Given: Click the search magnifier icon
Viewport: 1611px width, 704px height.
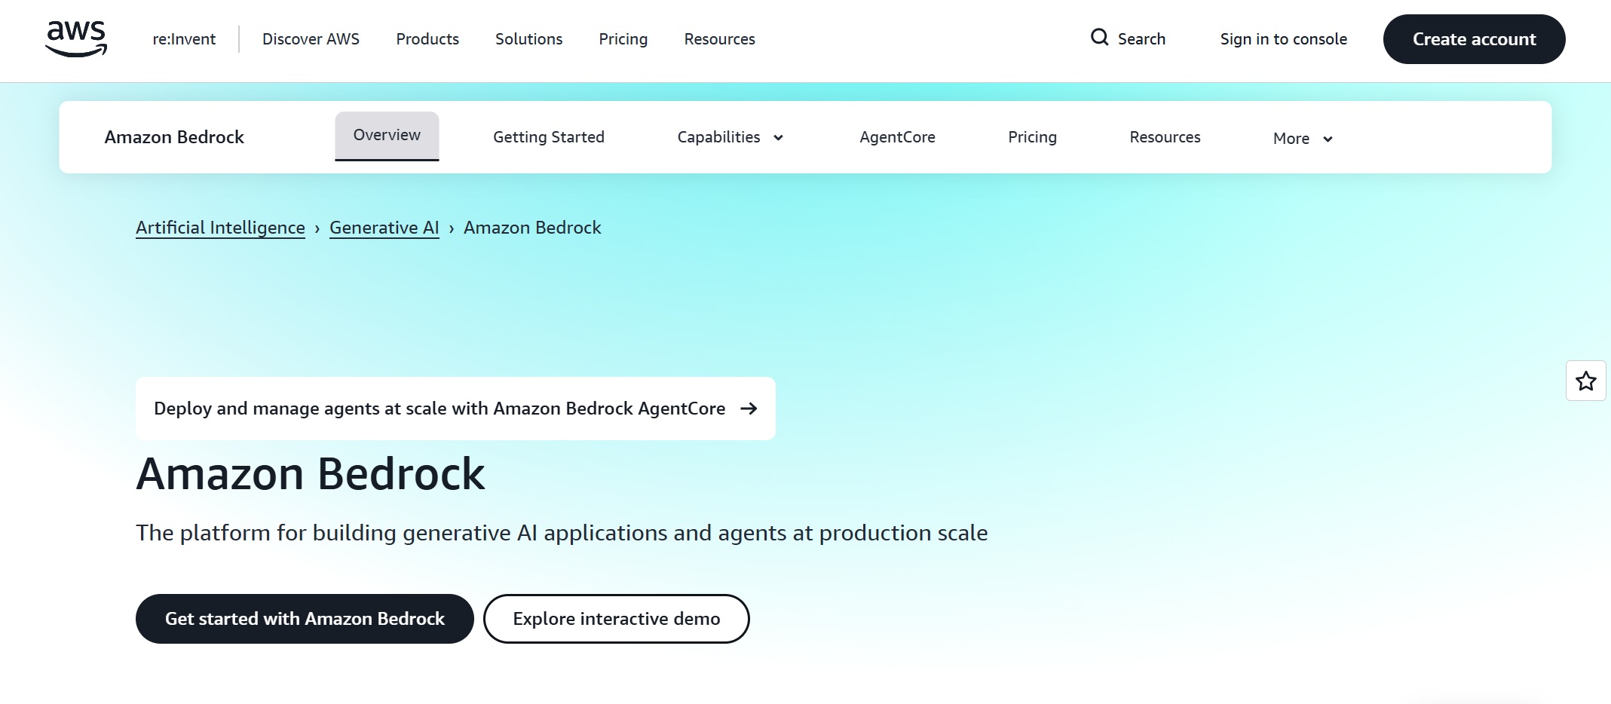Looking at the screenshot, I should point(1099,38).
